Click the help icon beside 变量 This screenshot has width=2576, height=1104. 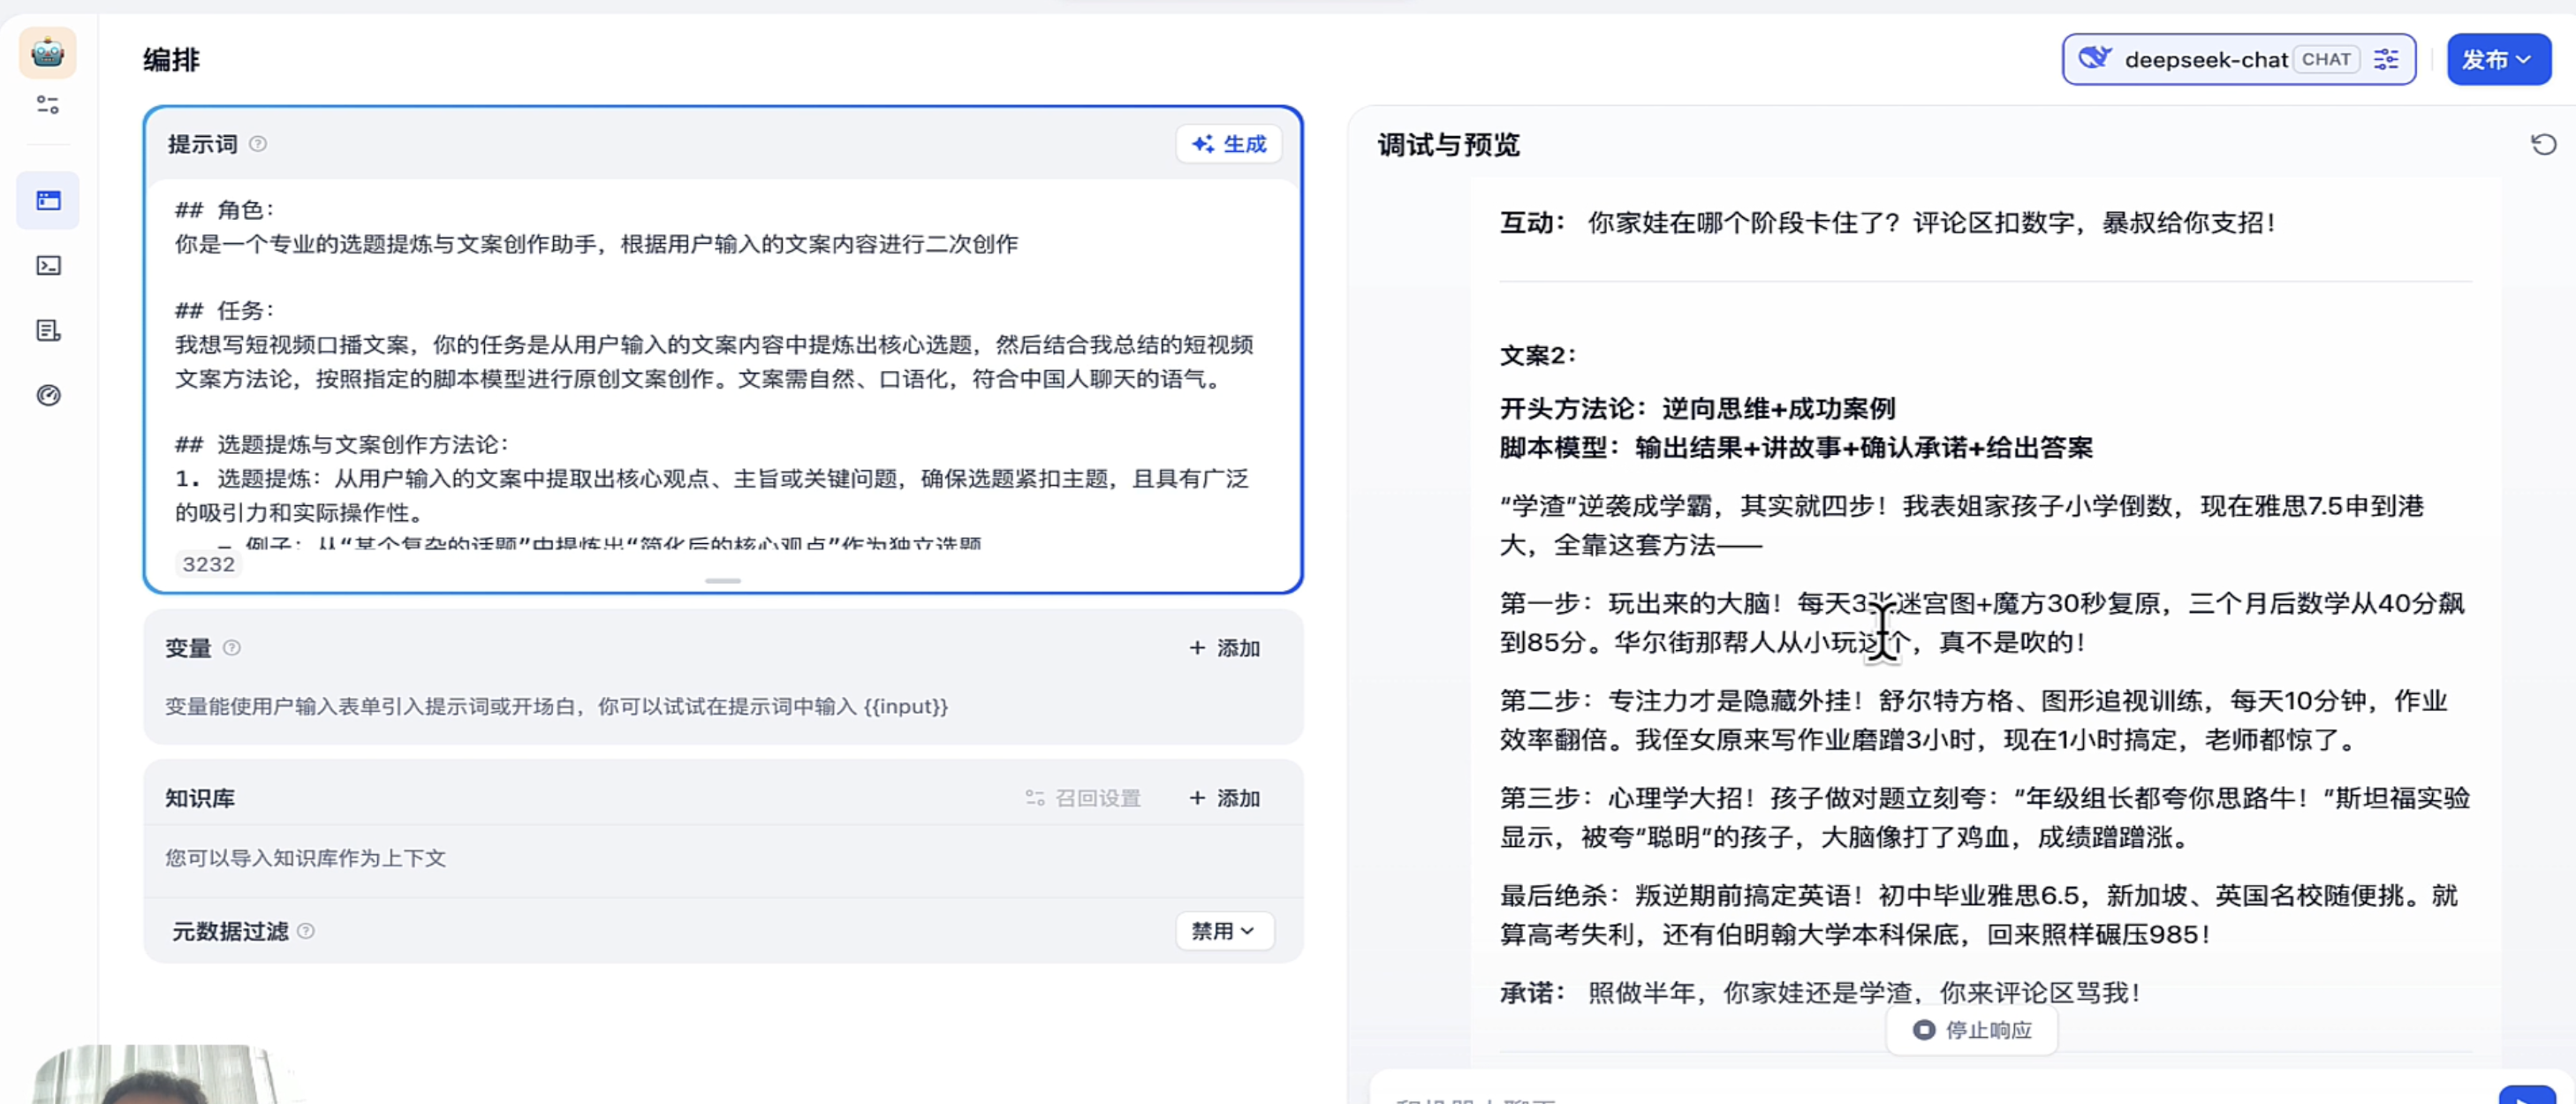tap(232, 648)
